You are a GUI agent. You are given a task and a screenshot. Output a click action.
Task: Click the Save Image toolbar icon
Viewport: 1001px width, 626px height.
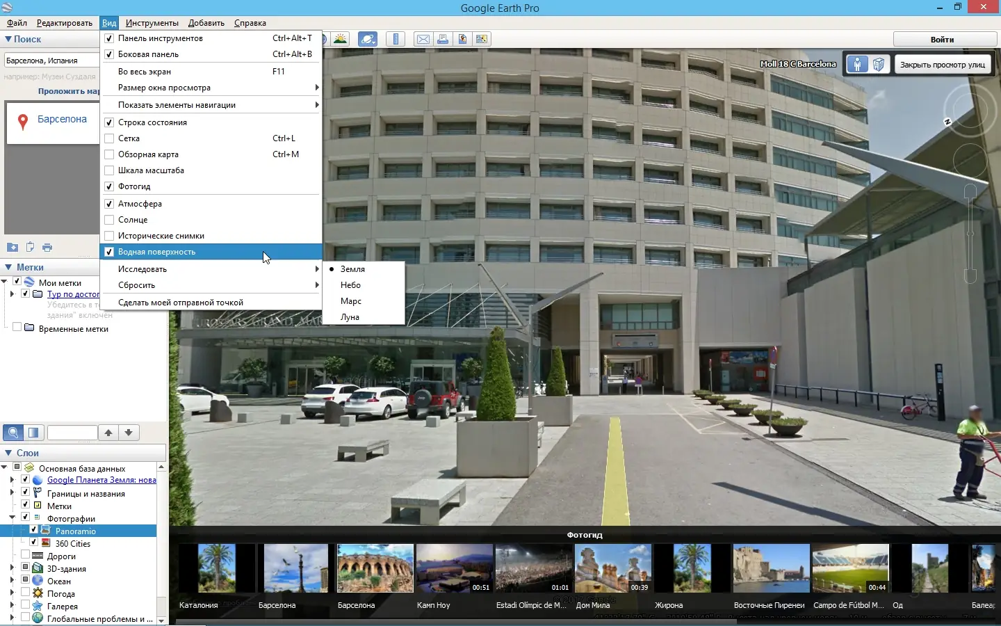point(462,39)
